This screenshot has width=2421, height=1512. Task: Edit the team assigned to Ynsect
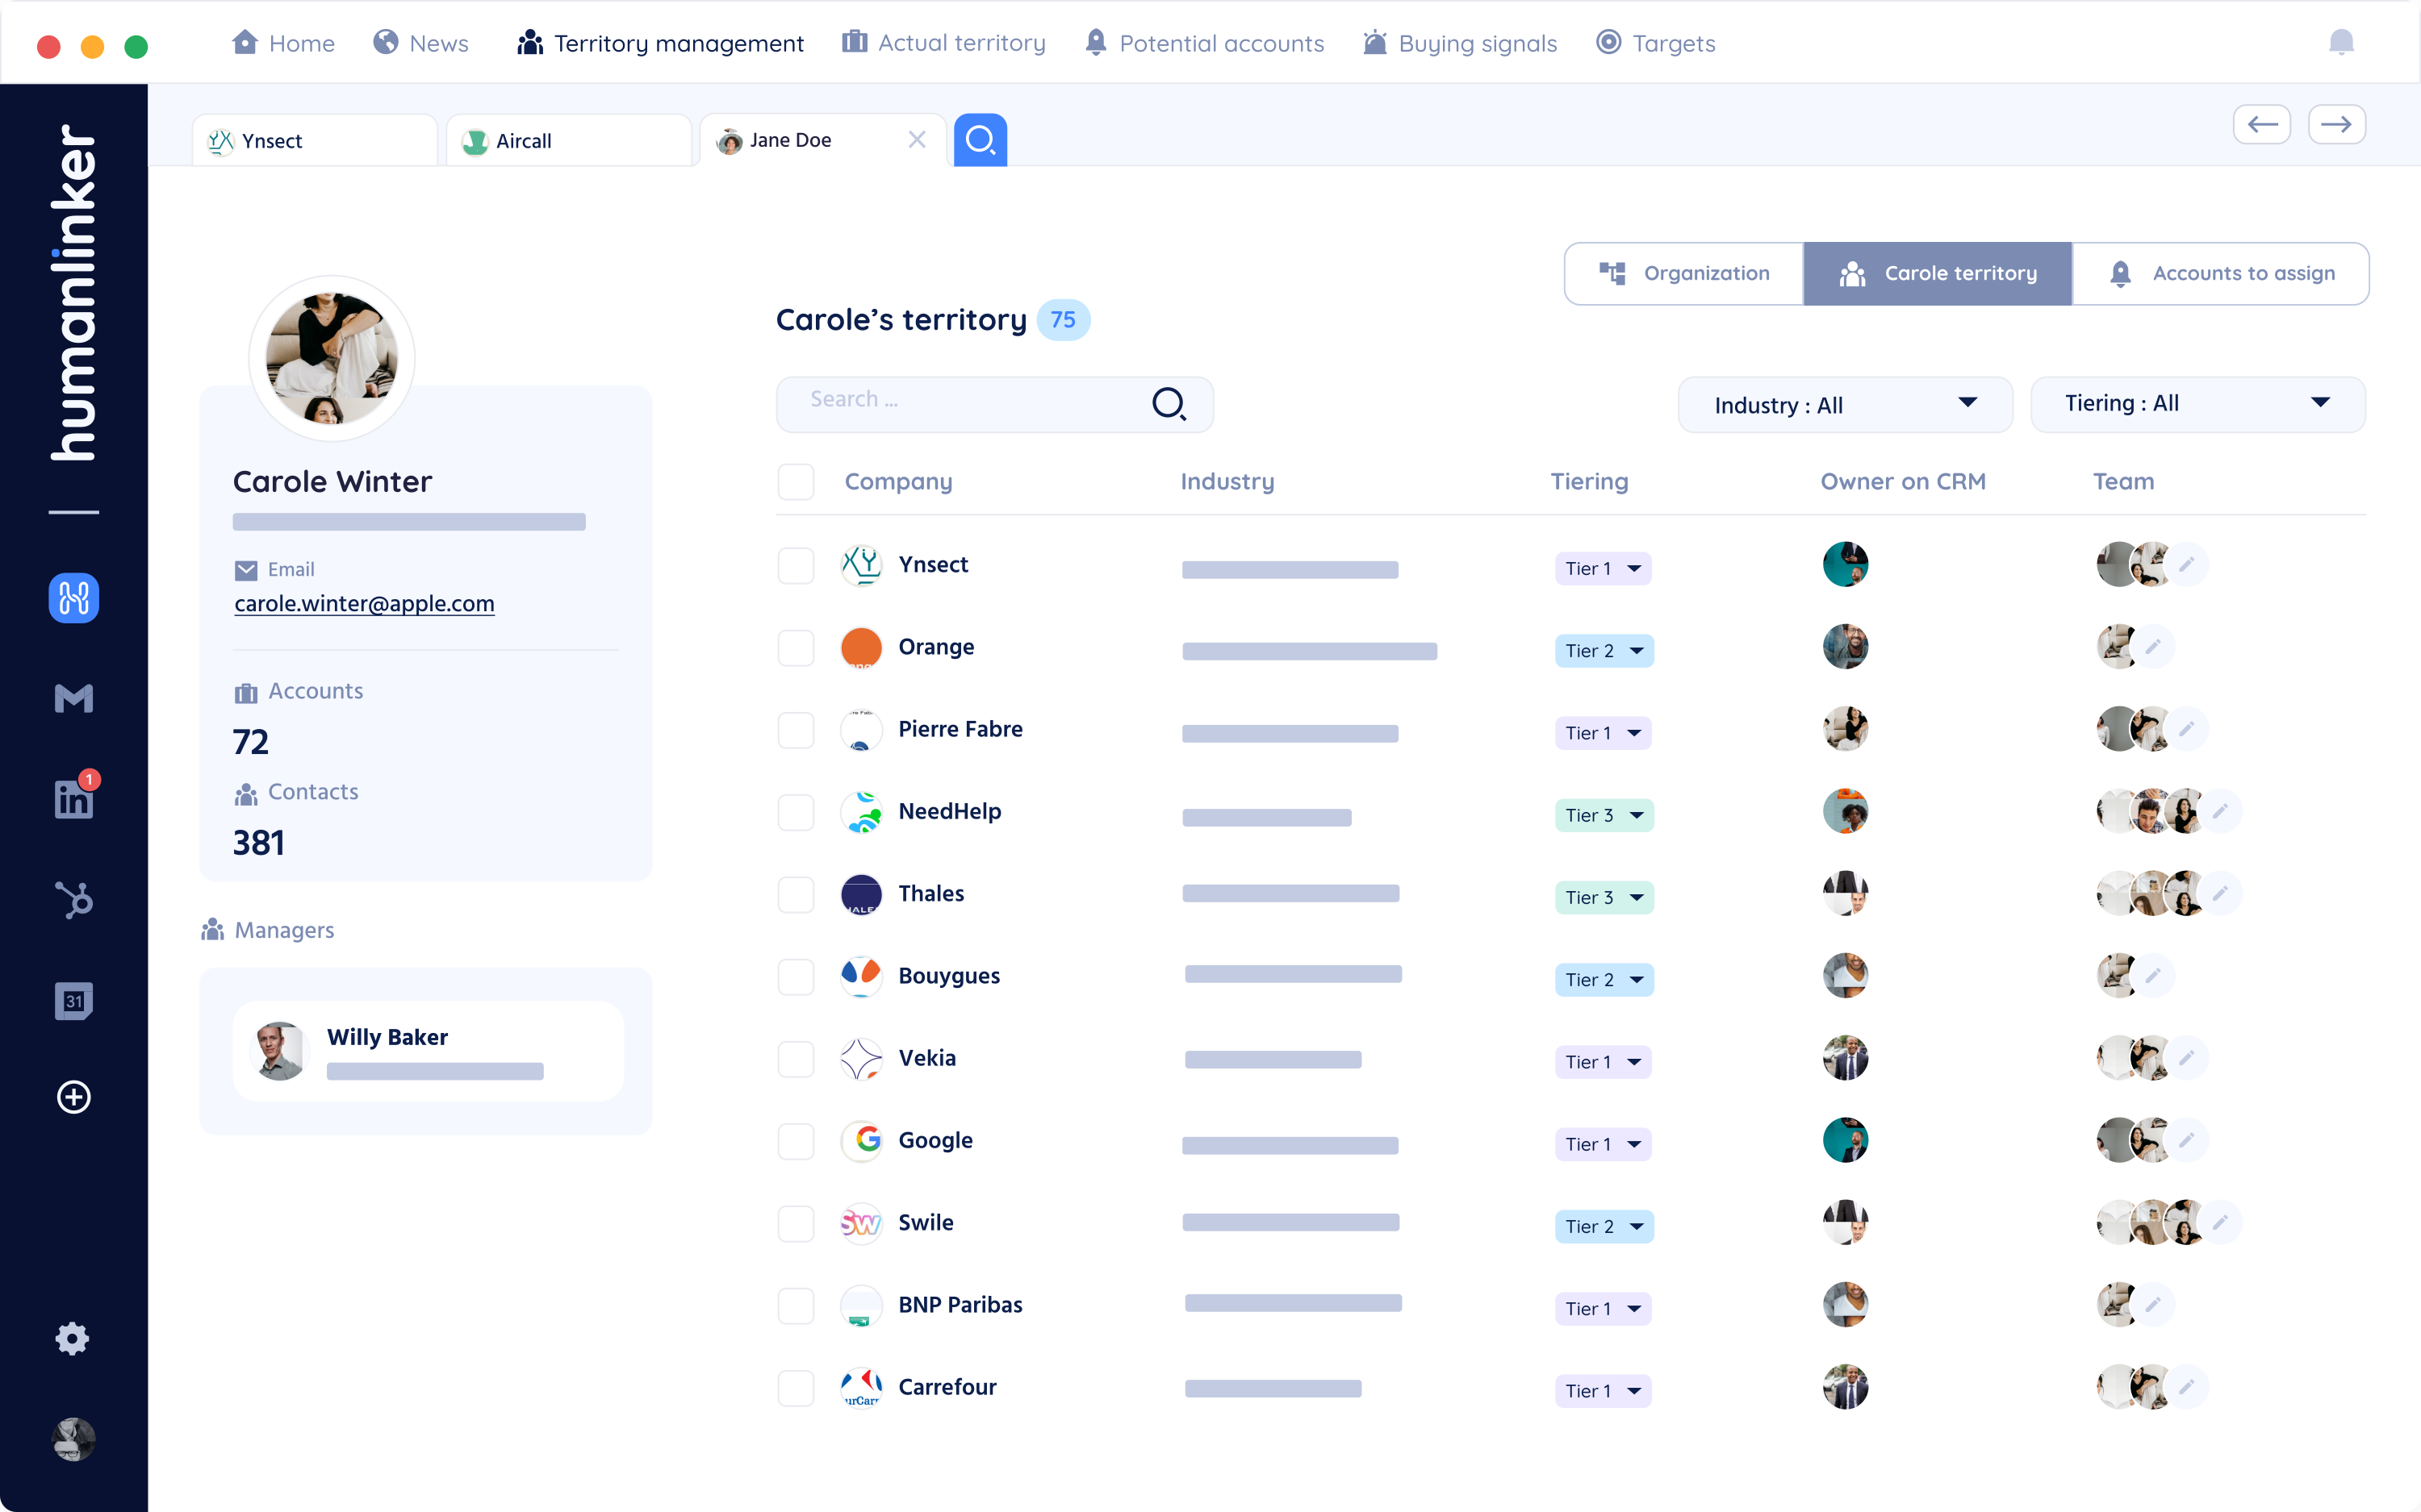2187,564
